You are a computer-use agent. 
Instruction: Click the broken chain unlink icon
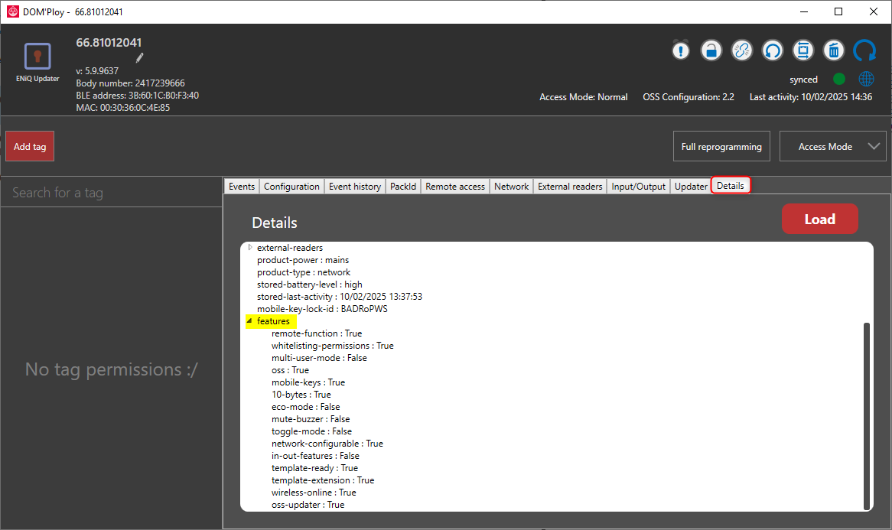point(742,50)
